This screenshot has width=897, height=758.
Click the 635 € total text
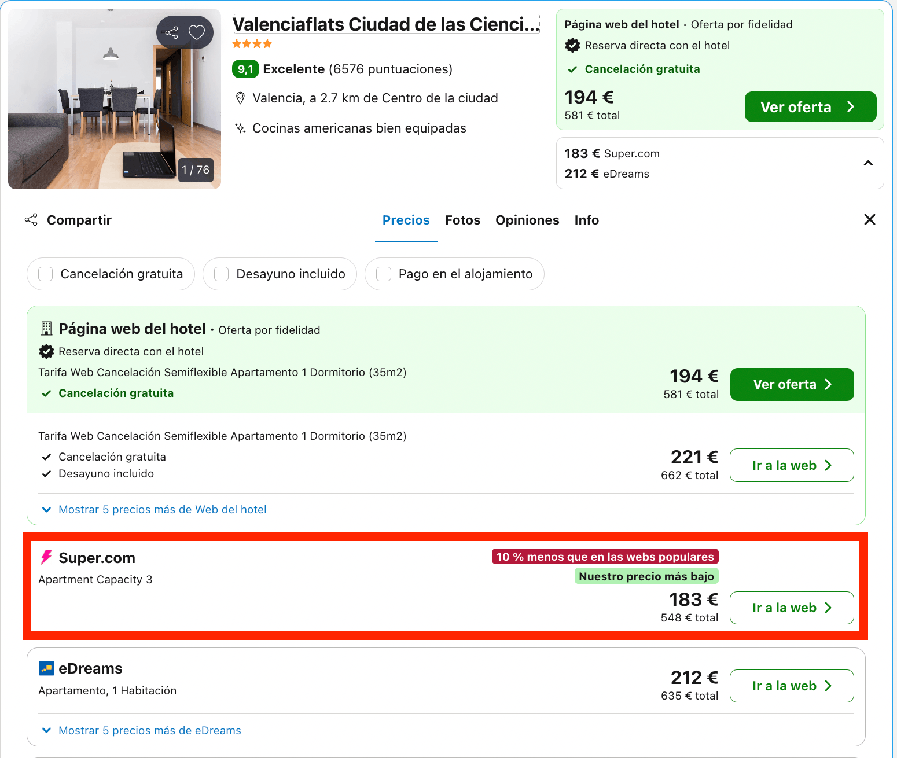[689, 696]
